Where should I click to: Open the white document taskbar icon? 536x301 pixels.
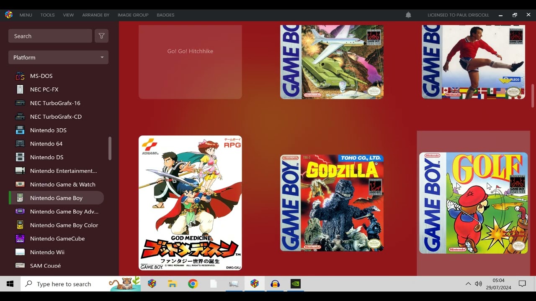click(x=213, y=284)
